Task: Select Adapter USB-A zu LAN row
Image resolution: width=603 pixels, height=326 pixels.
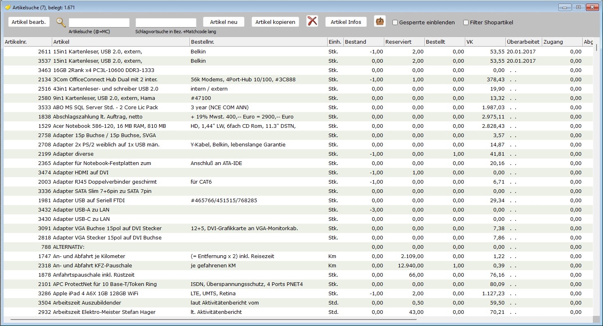Action: (x=298, y=210)
